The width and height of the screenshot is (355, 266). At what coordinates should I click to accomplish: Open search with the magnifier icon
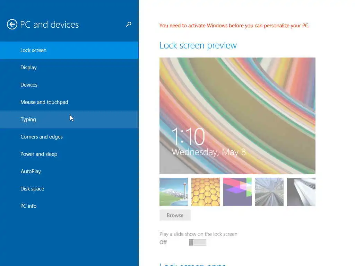(129, 24)
